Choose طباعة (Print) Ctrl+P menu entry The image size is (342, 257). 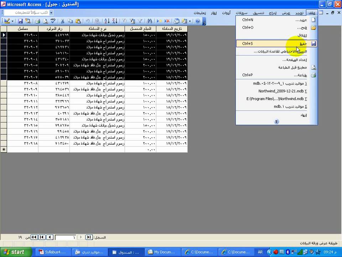point(276,75)
